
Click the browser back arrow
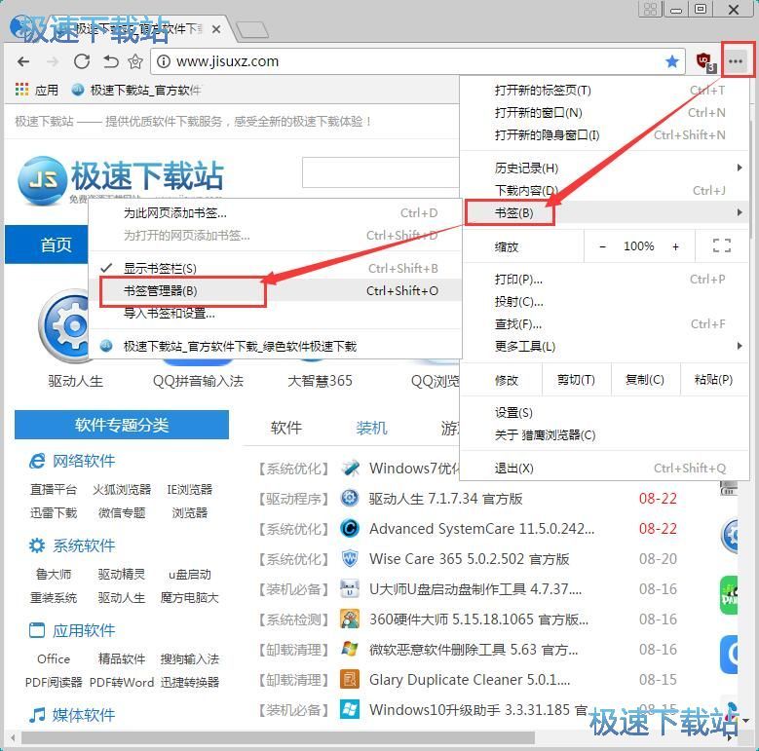23,61
